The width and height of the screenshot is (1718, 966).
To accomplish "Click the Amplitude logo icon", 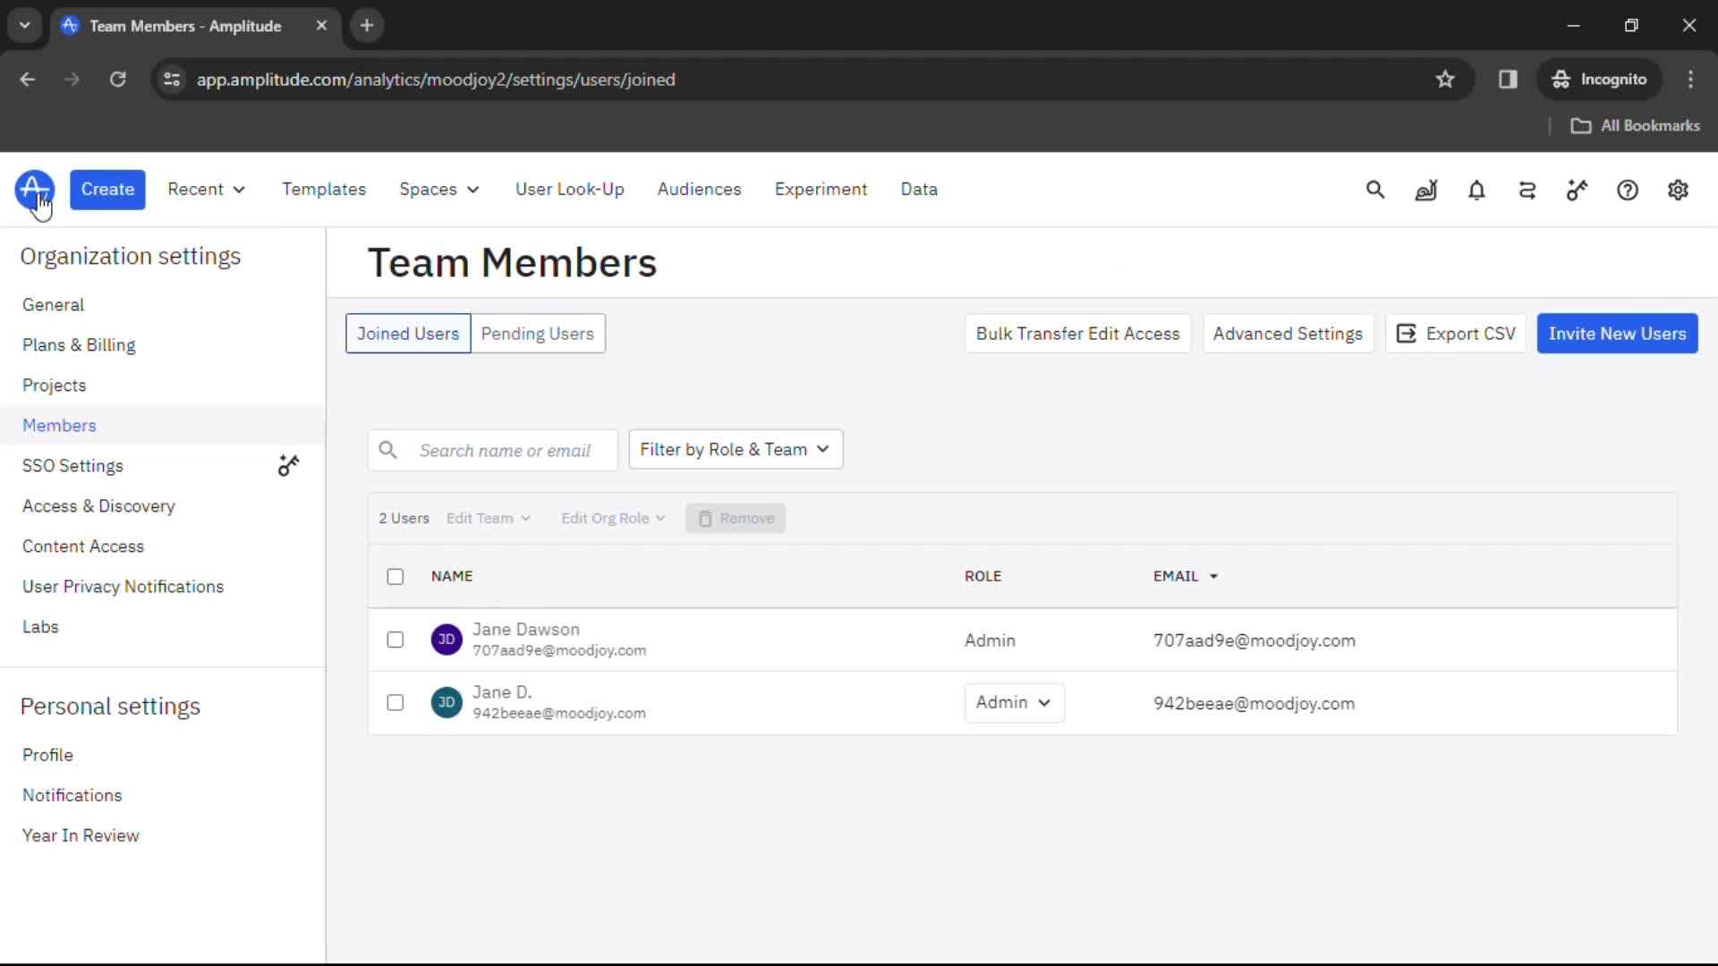I will click(34, 189).
